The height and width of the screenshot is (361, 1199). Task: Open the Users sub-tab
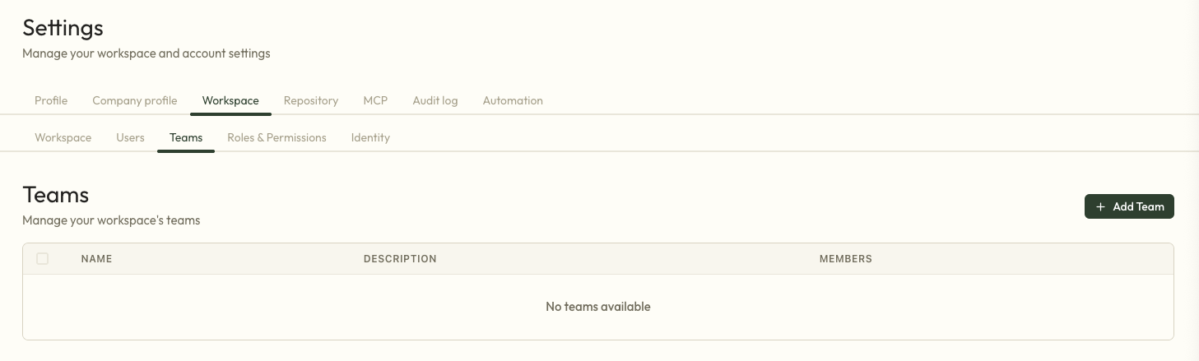point(130,137)
